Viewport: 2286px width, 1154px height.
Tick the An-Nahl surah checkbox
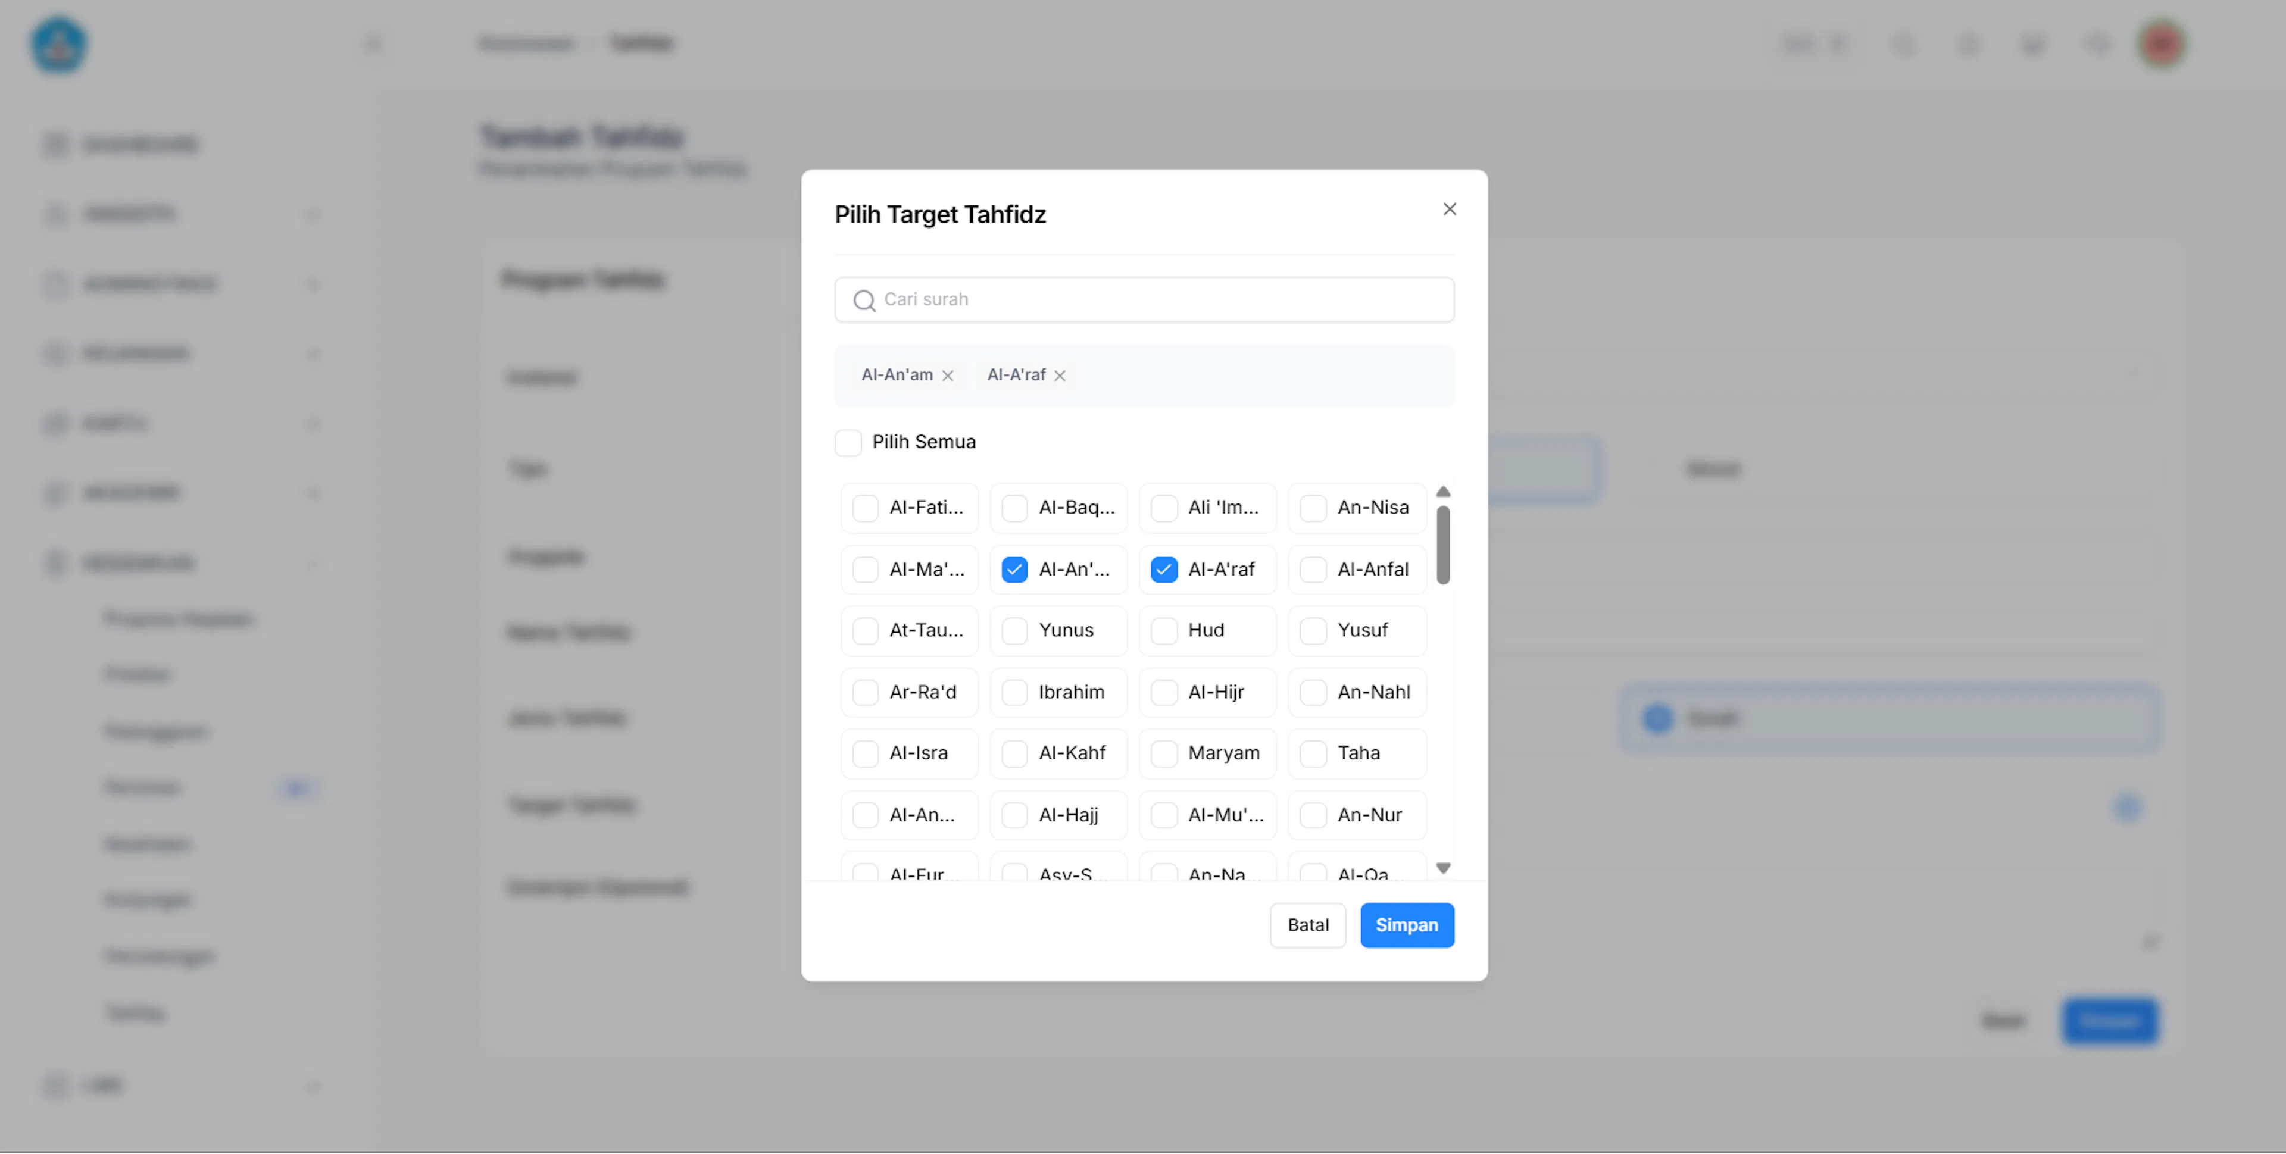(x=1313, y=693)
